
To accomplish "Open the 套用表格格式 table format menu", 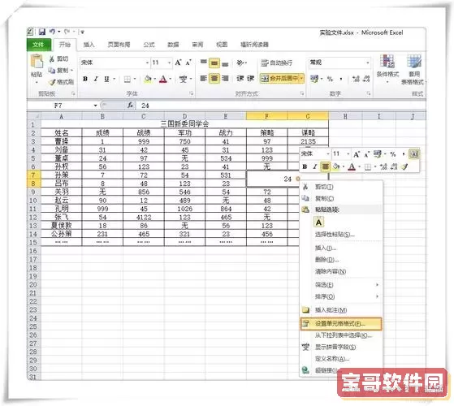I will [x=413, y=70].
